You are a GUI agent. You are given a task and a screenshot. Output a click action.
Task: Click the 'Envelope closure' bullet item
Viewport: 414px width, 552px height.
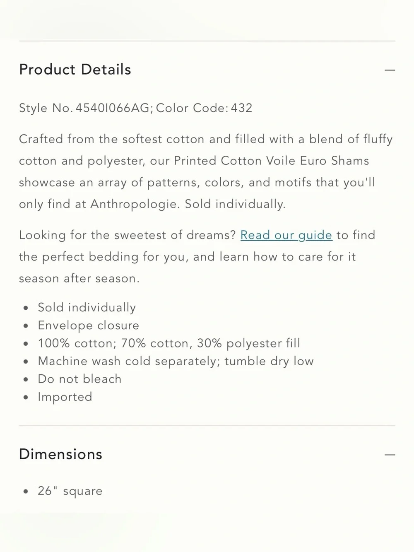[88, 325]
